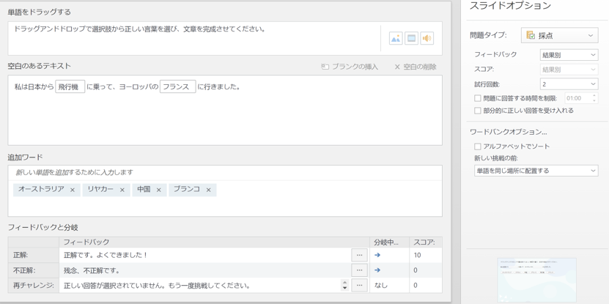
Task: Check the アルファベットでソート option
Action: pyautogui.click(x=478, y=147)
